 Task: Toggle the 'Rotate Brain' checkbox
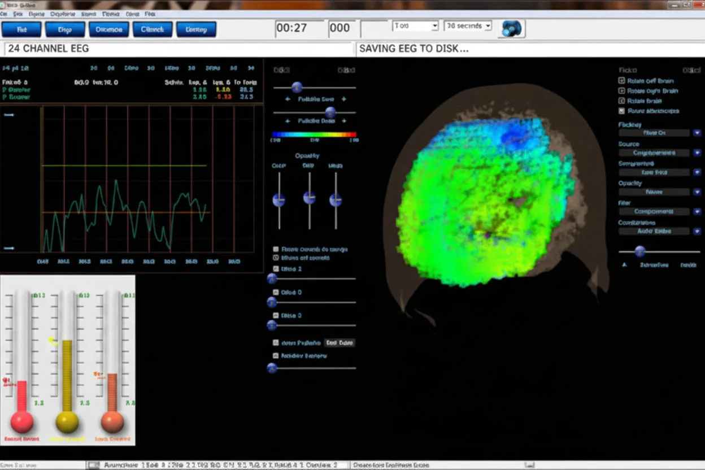(622, 101)
